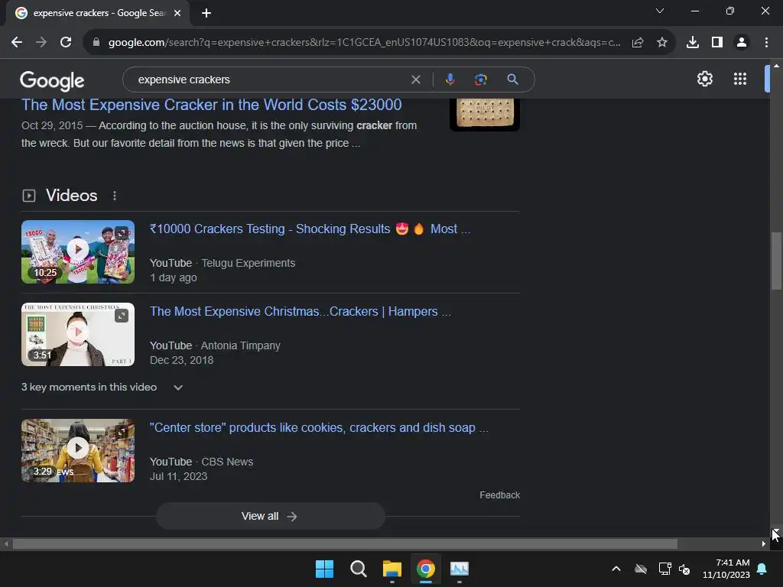
Task: Open the Windows notifications bell
Action: coord(762,569)
